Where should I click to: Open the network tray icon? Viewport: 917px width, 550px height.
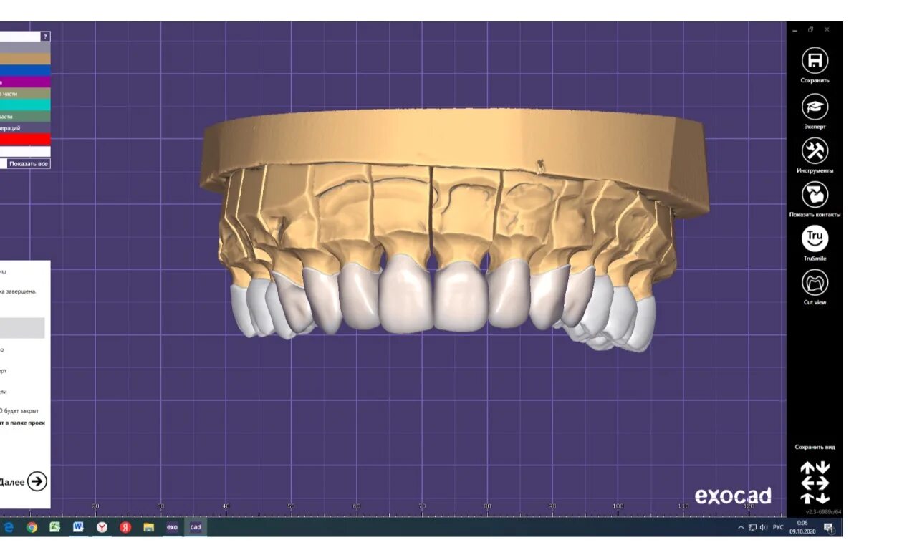pos(752,528)
